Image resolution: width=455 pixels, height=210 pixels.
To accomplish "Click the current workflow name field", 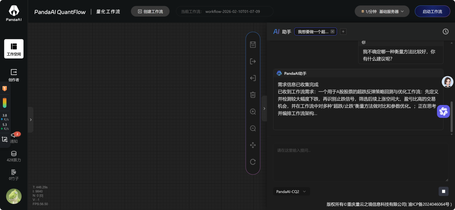I will pyautogui.click(x=225, y=11).
